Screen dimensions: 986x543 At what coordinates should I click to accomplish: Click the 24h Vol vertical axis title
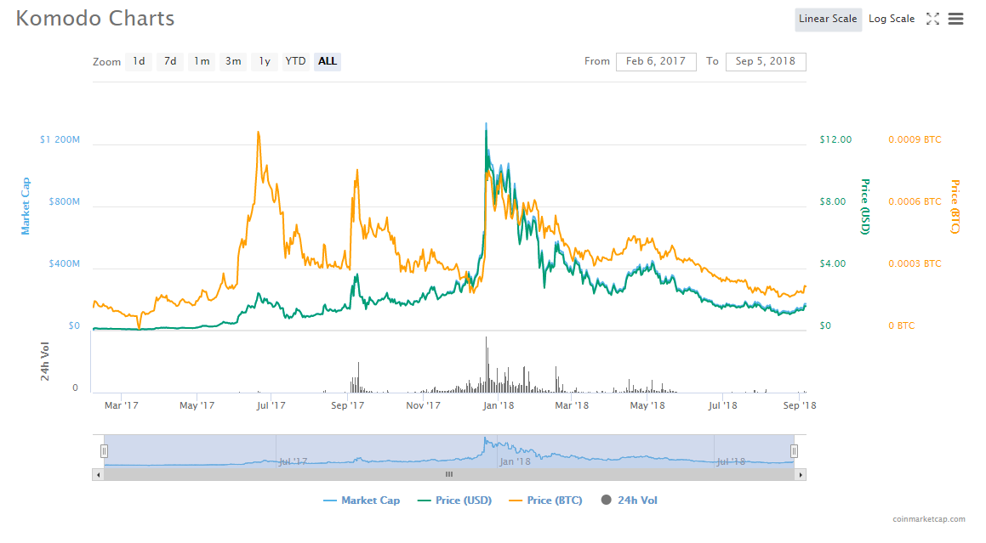[44, 361]
